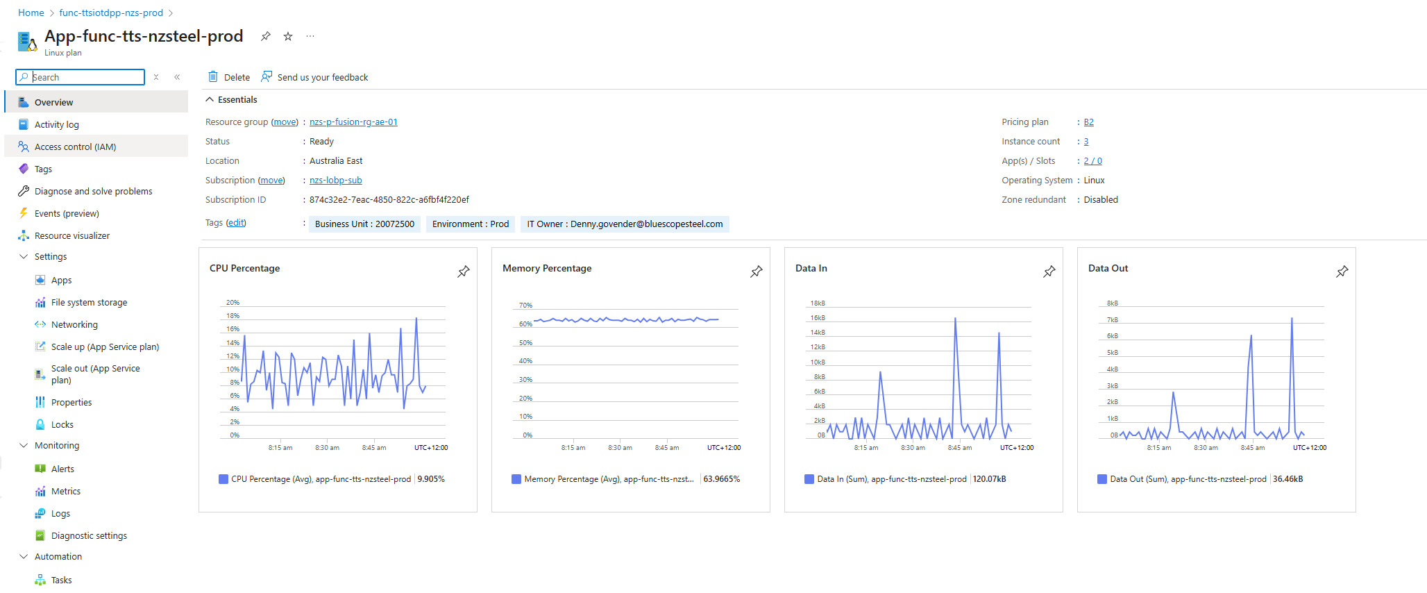Screen dimensions: 1427x593
Task: Click CPU Percentage legend color swatch
Action: coord(223,478)
